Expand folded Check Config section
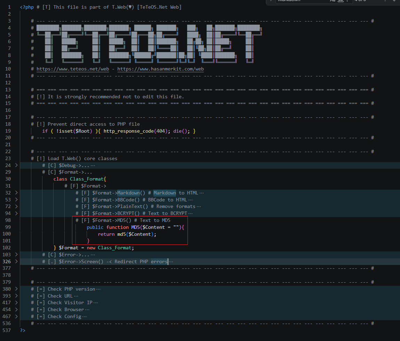400x341 pixels. coord(16,316)
